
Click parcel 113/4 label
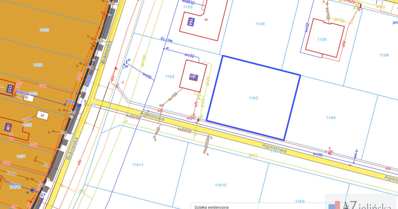(260, 24)
